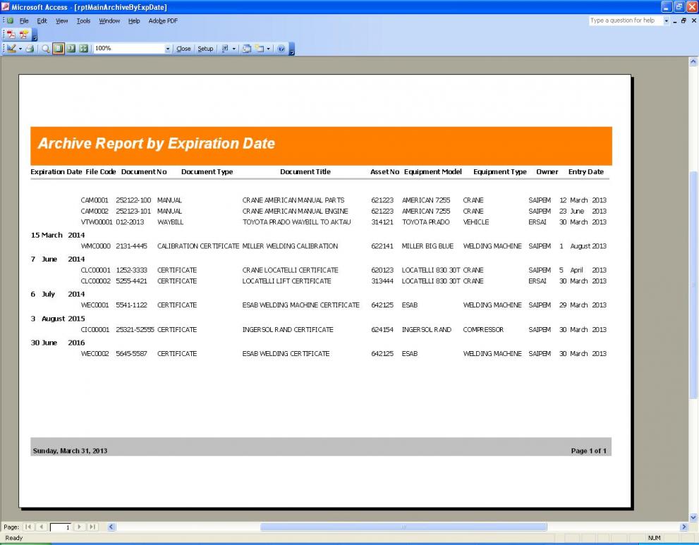The height and width of the screenshot is (545, 699).
Task: Click the 'Ready' status bar text
Action: (14, 538)
